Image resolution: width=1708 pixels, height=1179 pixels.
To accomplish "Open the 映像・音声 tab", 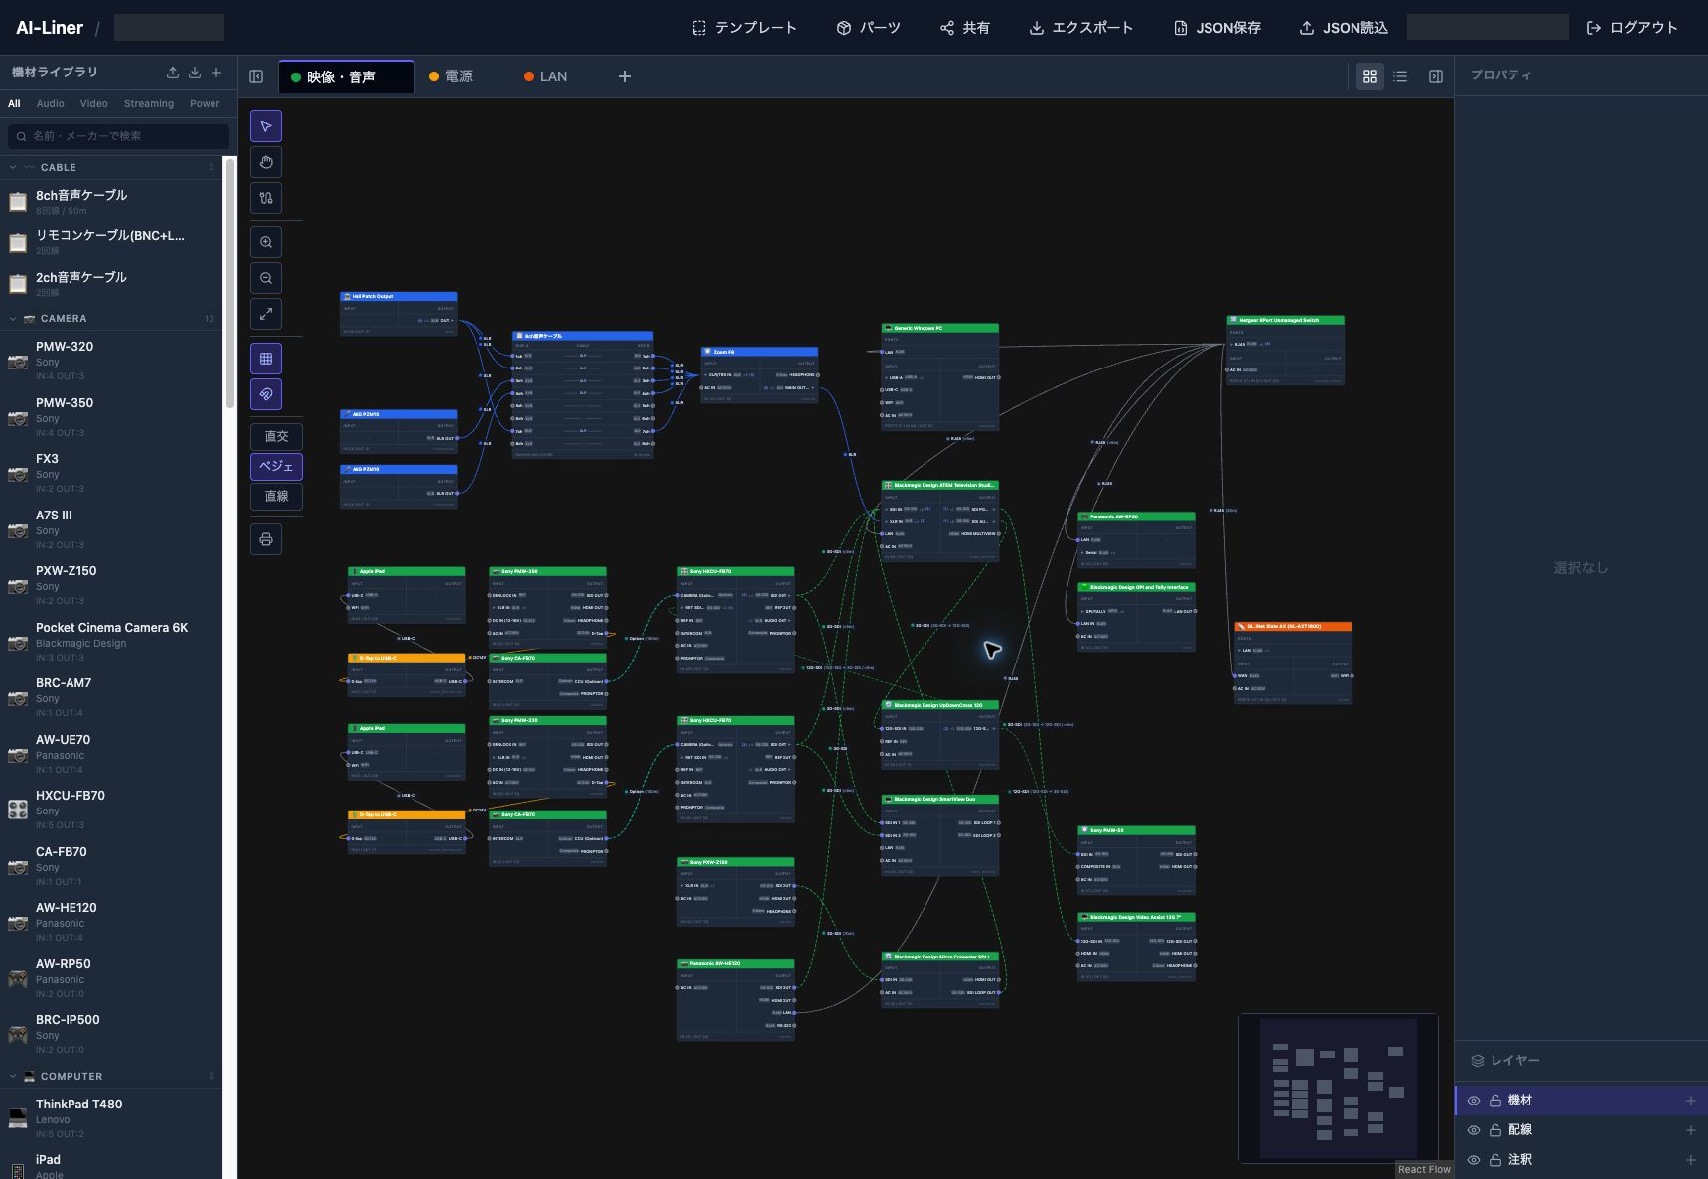I will [347, 76].
